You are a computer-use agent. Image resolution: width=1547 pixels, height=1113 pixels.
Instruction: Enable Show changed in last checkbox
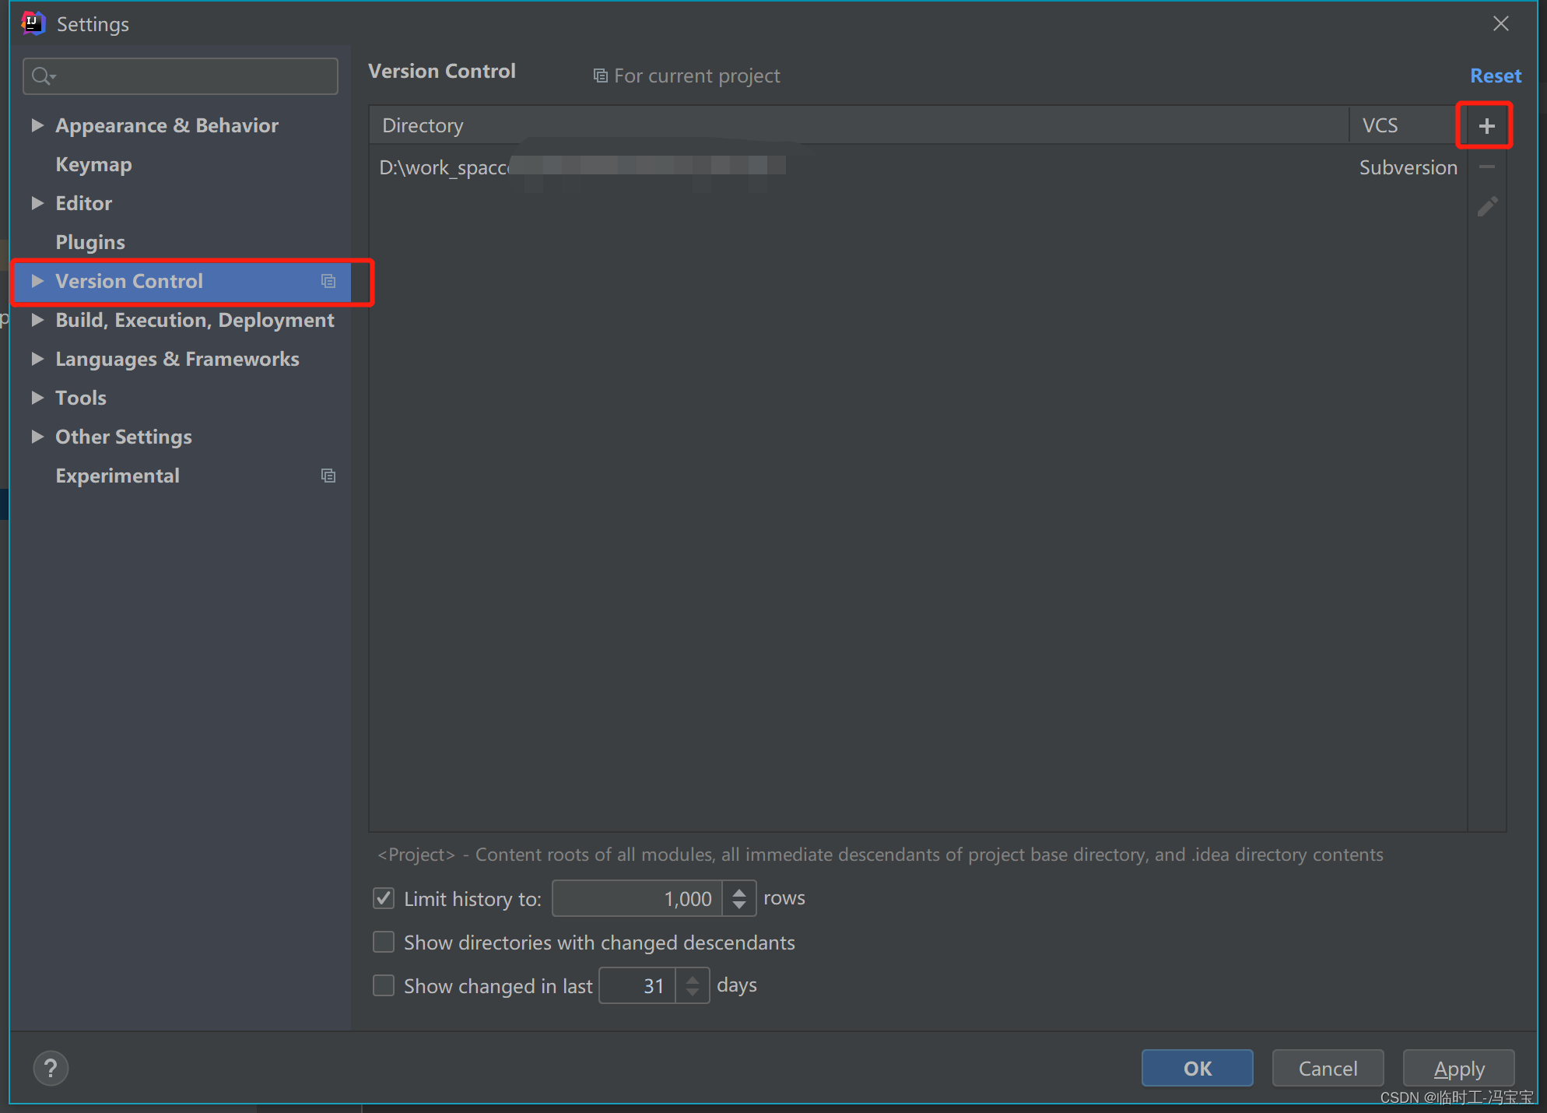(x=384, y=985)
